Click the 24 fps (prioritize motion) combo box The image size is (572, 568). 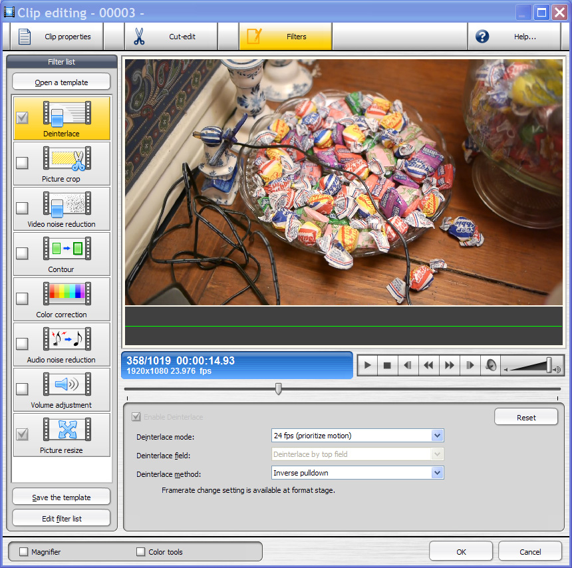[x=358, y=435]
